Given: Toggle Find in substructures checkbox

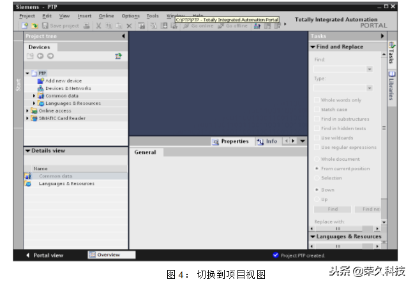Looking at the screenshot, I should tap(317, 119).
